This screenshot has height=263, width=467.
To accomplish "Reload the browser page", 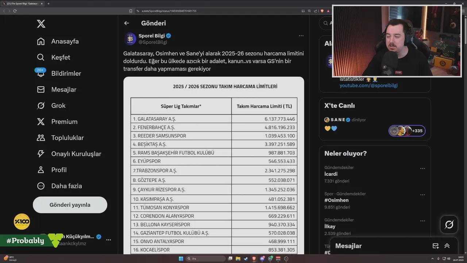I will point(15,11).
